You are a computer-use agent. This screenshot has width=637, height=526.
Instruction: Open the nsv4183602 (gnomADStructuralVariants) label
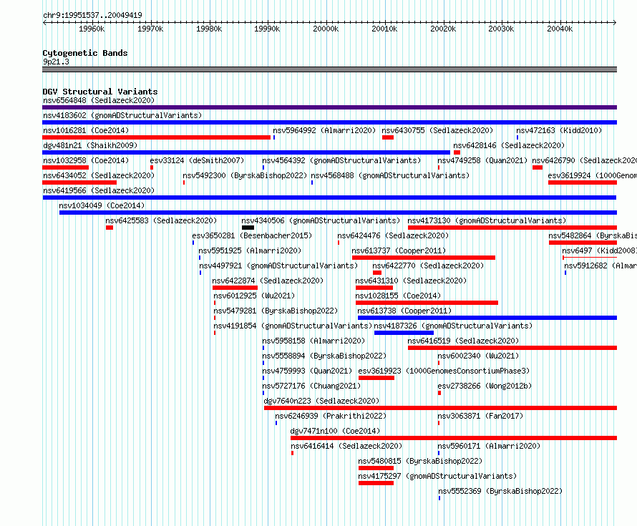click(122, 115)
